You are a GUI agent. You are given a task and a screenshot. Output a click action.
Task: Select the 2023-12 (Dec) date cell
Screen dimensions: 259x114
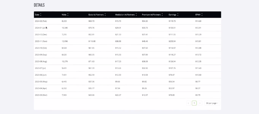click(x=41, y=34)
